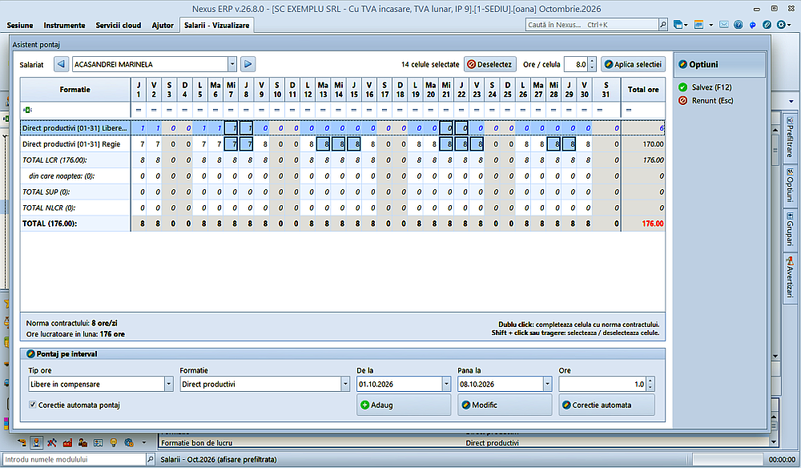Open the Salariat employee dropdown
The width and height of the screenshot is (801, 468).
[232, 64]
